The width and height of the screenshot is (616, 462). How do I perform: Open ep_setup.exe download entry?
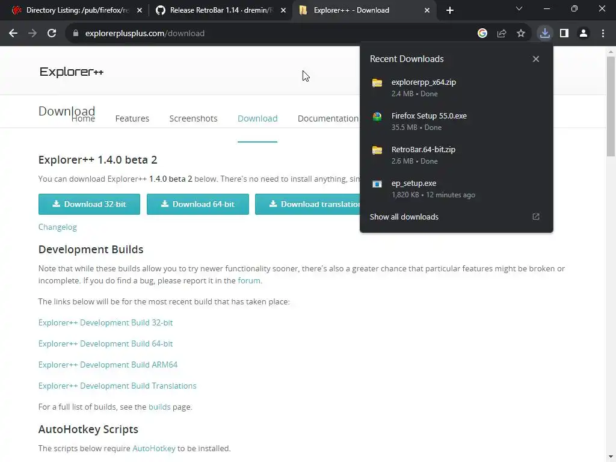coord(457,189)
